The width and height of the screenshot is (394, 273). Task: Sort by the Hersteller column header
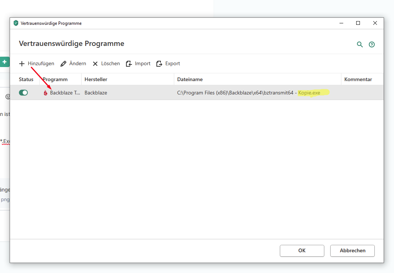click(x=96, y=79)
